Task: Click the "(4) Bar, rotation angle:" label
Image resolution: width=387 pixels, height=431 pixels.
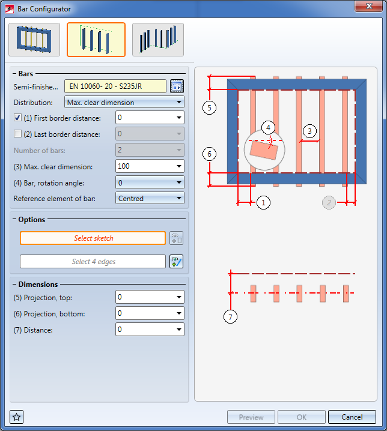Action: tap(49, 183)
